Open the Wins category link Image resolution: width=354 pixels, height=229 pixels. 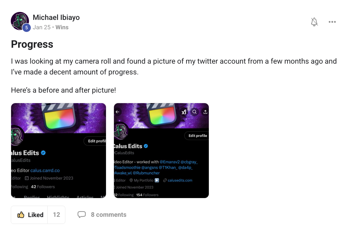click(62, 27)
